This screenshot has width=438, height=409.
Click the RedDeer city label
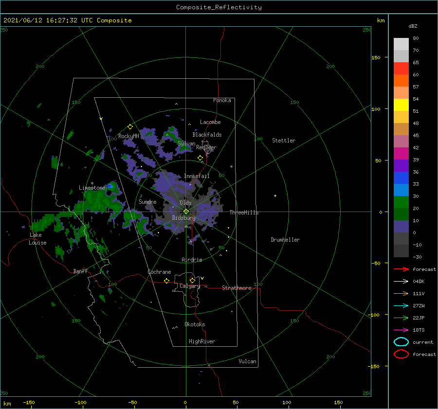click(206, 147)
